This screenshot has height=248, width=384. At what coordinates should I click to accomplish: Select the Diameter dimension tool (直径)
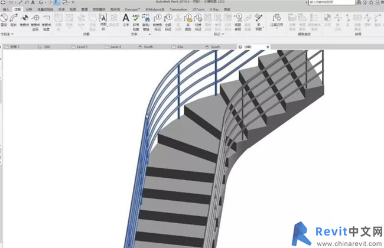pos(4,20)
